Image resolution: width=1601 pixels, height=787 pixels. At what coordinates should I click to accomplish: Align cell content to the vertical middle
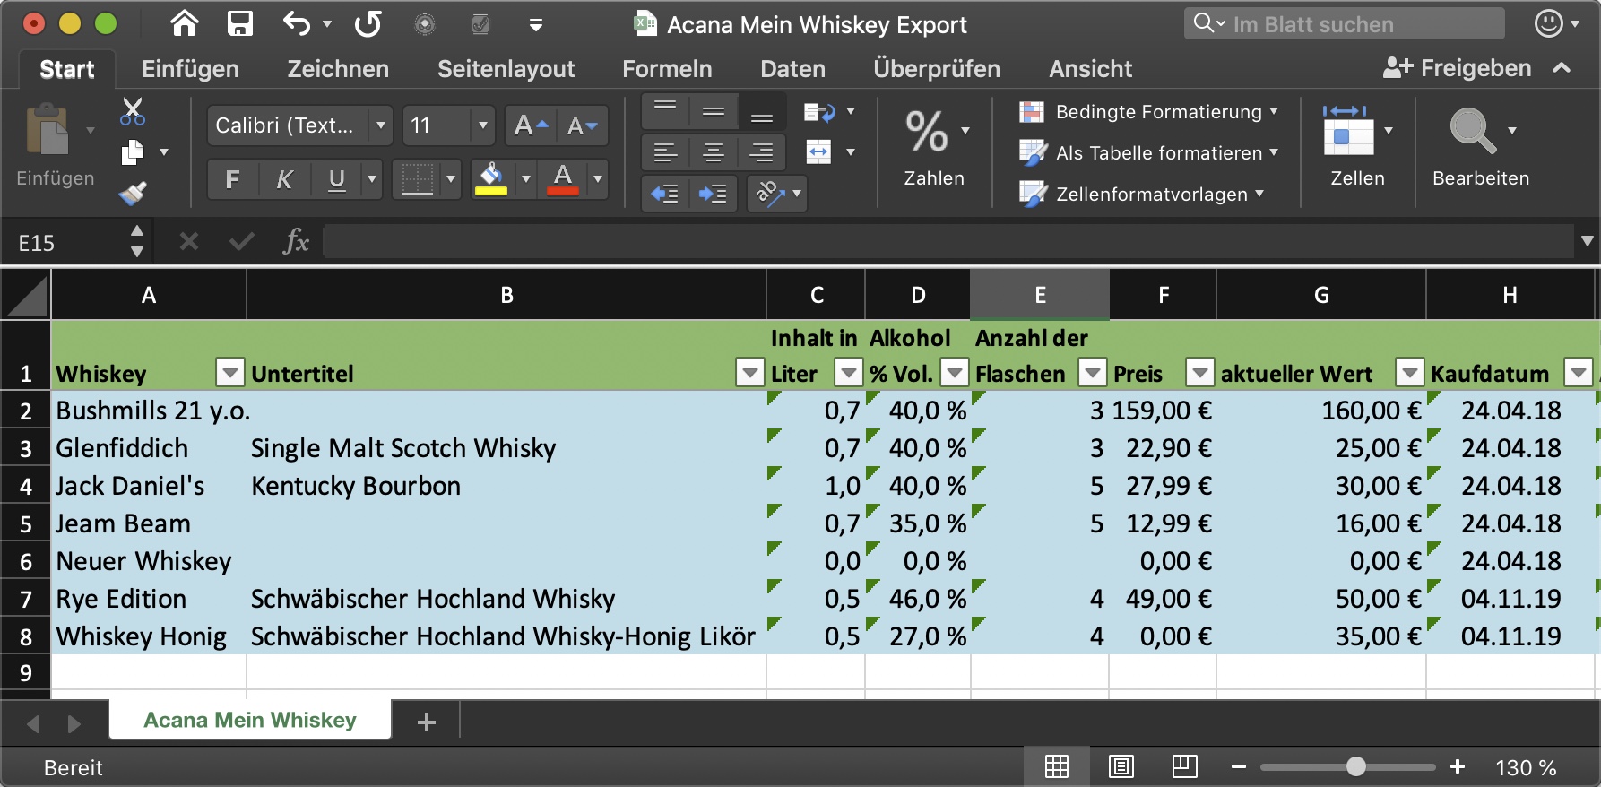[x=714, y=111]
